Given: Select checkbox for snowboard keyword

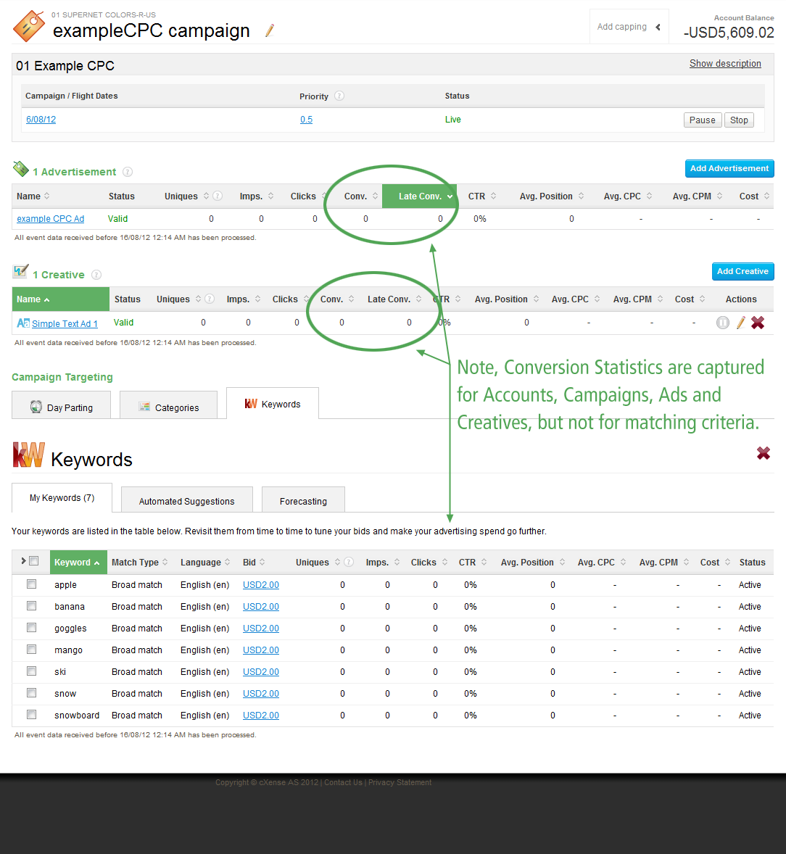Looking at the screenshot, I should [x=32, y=715].
